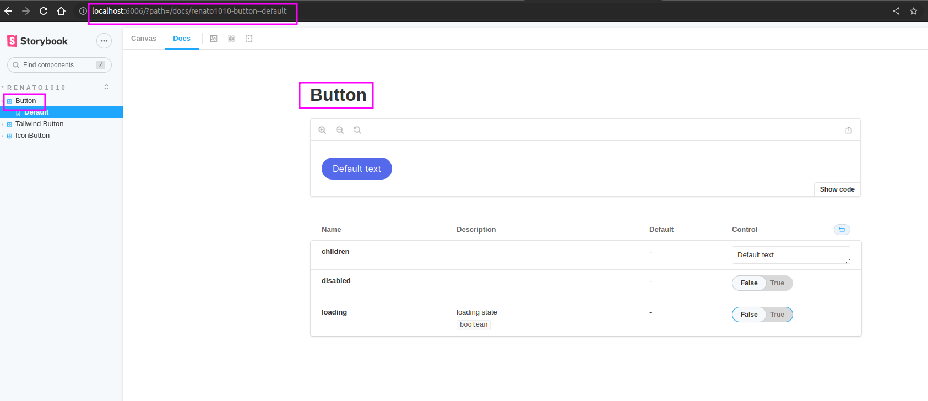Set loading control to False

coord(749,315)
